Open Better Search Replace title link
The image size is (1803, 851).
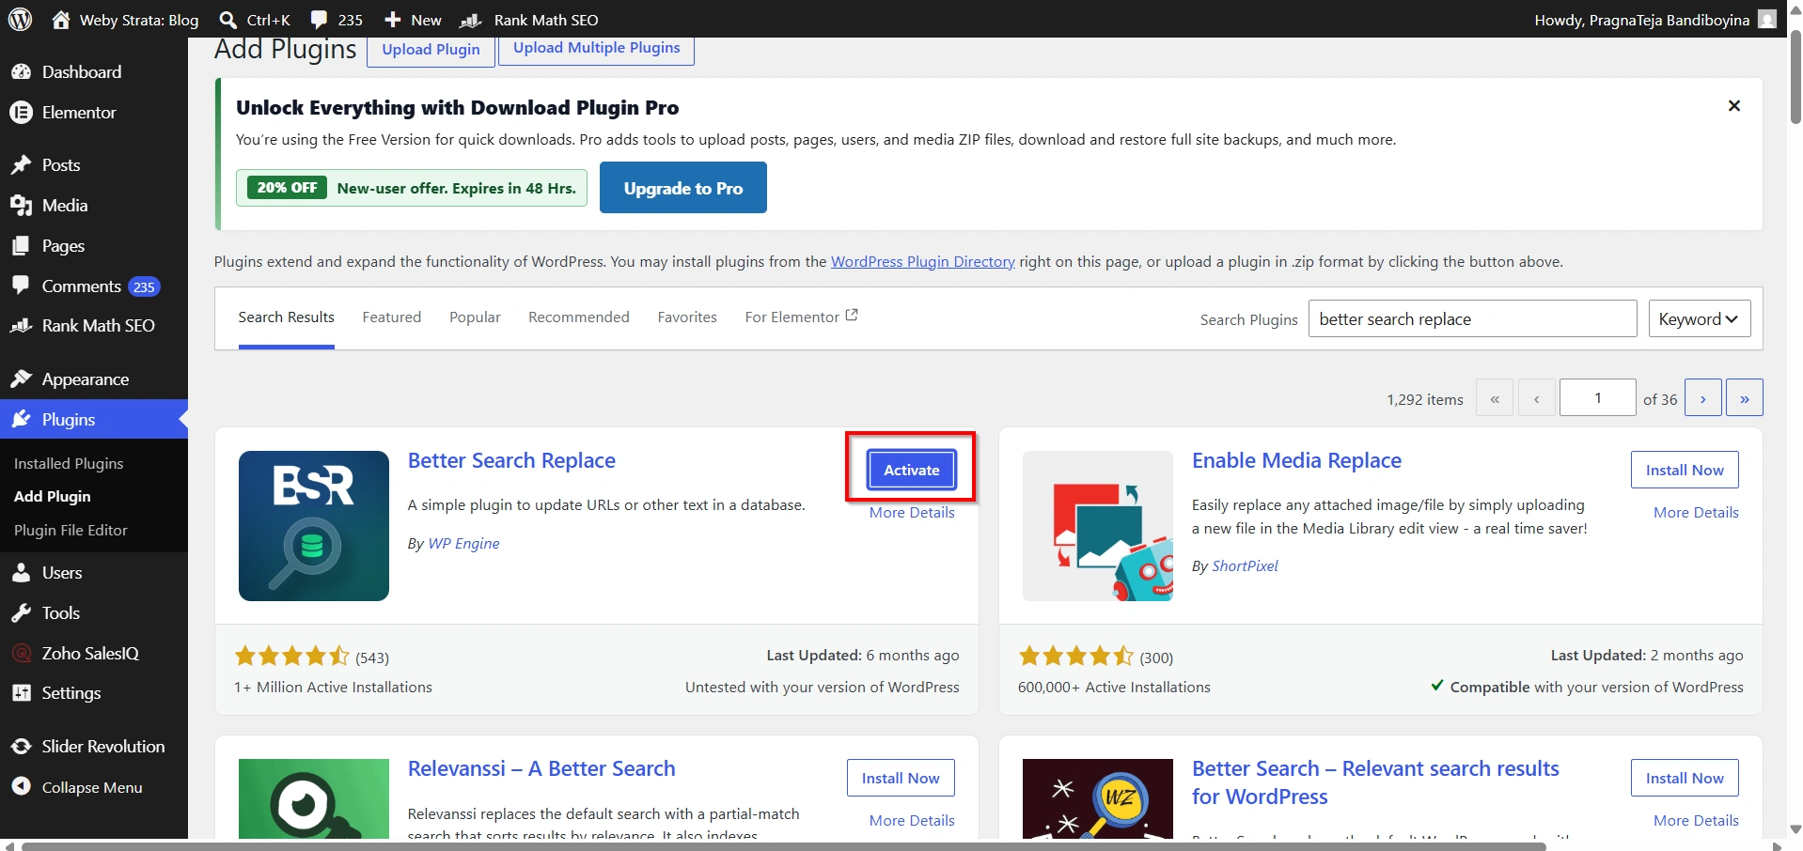tap(511, 461)
